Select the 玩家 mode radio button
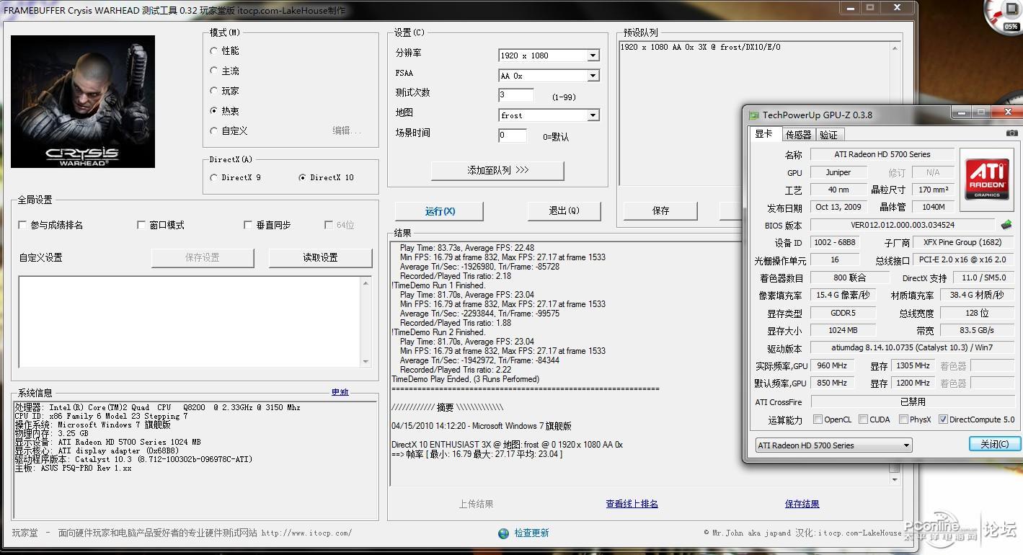The height and width of the screenshot is (555, 1023). (x=214, y=91)
